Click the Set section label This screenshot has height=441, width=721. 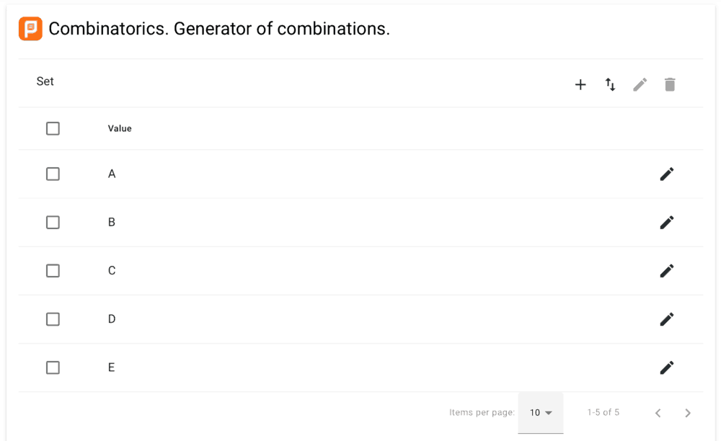[45, 81]
